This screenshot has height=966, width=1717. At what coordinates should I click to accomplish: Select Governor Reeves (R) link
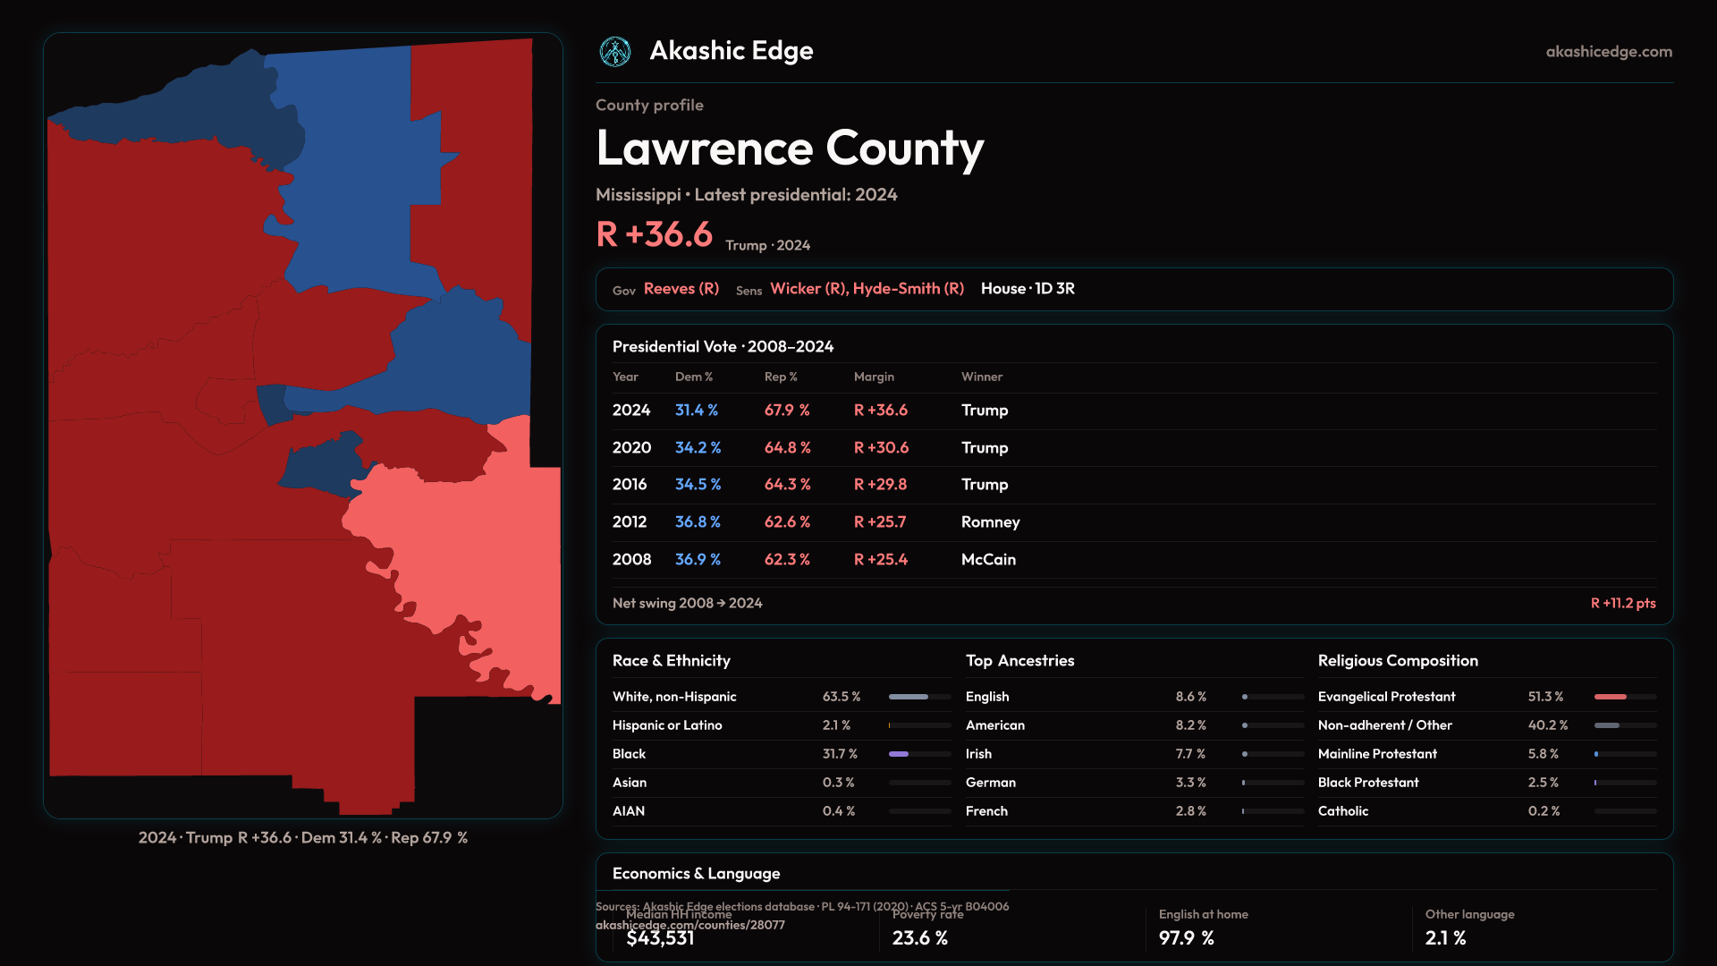pos(681,289)
